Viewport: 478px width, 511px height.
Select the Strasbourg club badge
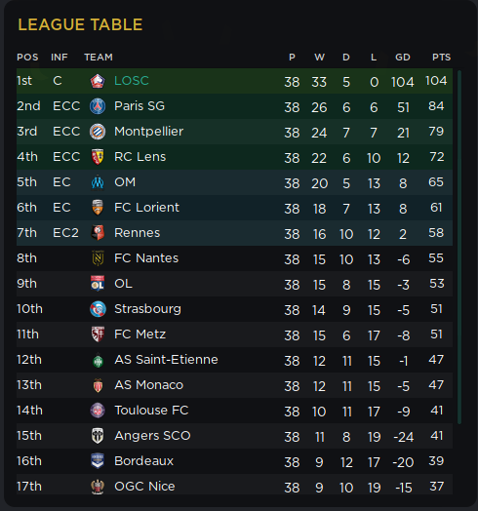[x=98, y=309]
